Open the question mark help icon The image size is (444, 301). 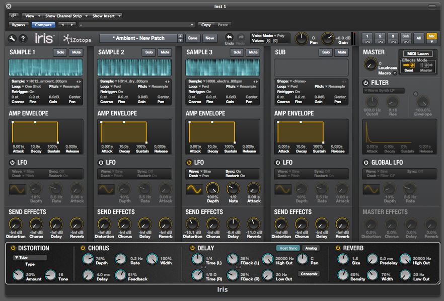click(x=23, y=39)
